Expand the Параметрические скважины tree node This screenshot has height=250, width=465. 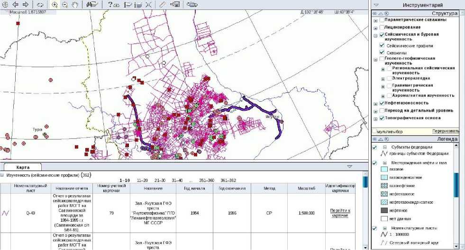coord(376,21)
